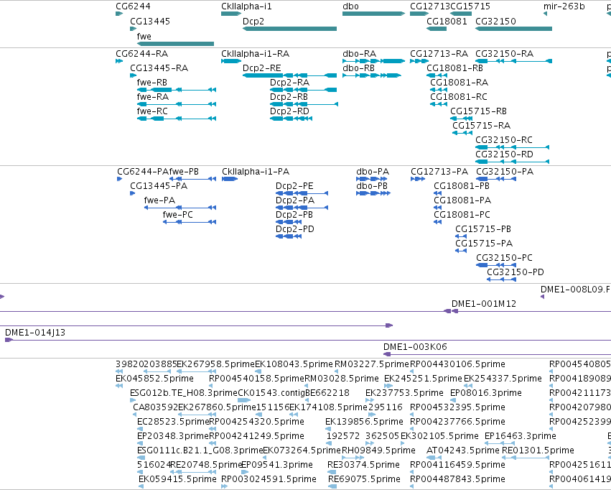
Task: Click the CG6244 gene label
Action: coord(133,6)
